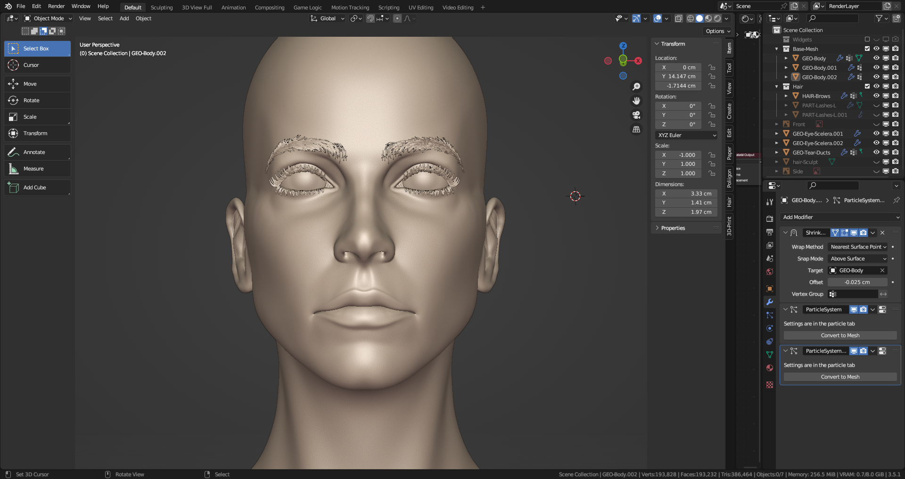This screenshot has height=479, width=905.
Task: Open the Add Modifier dropdown
Action: 840,217
